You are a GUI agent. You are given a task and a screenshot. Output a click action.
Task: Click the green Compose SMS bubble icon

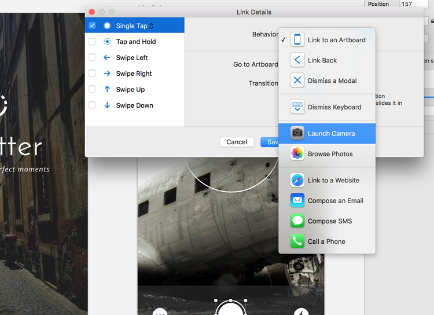coord(297,221)
